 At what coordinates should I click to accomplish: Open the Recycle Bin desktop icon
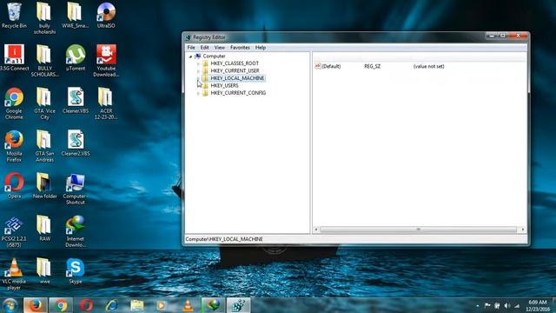14,16
